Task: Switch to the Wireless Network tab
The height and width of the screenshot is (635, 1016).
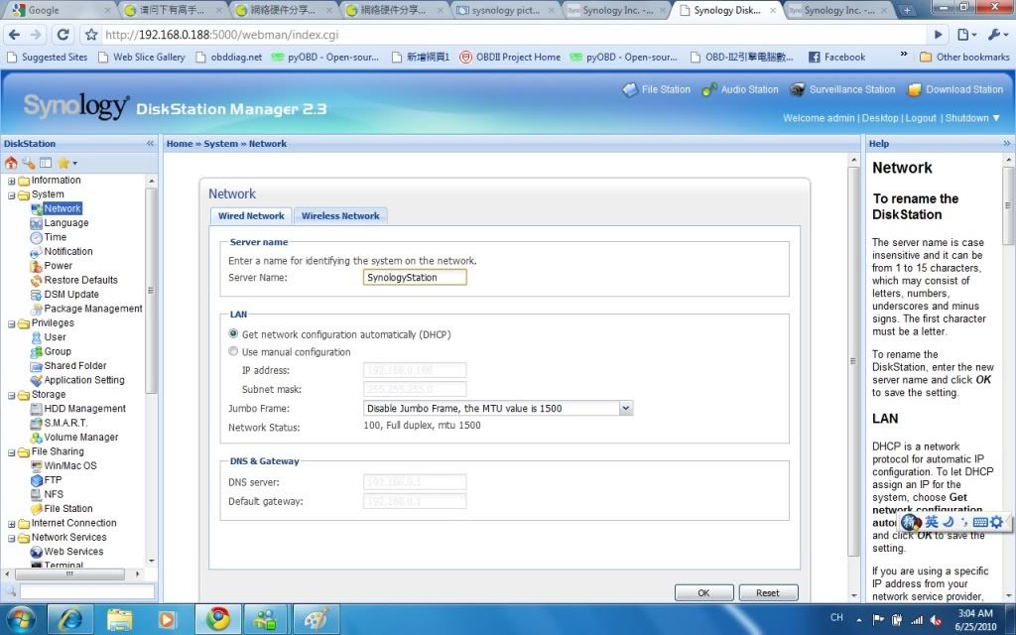Action: pyautogui.click(x=340, y=216)
